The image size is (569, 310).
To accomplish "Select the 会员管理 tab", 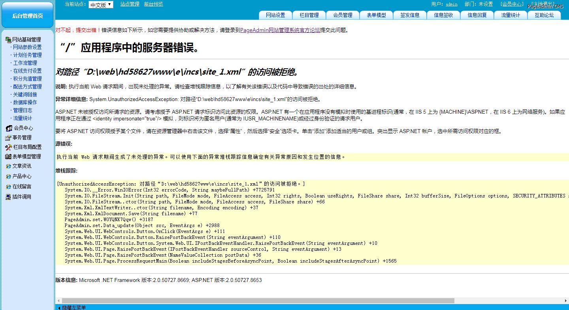I will click(343, 15).
